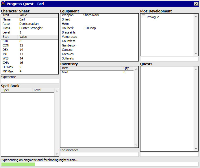The width and height of the screenshot is (200, 168).
Task: Click the Trait column header
Action: click(10, 15)
